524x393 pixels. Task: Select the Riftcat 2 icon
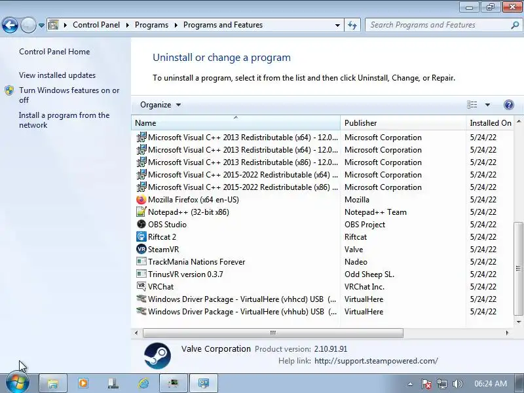pyautogui.click(x=141, y=237)
